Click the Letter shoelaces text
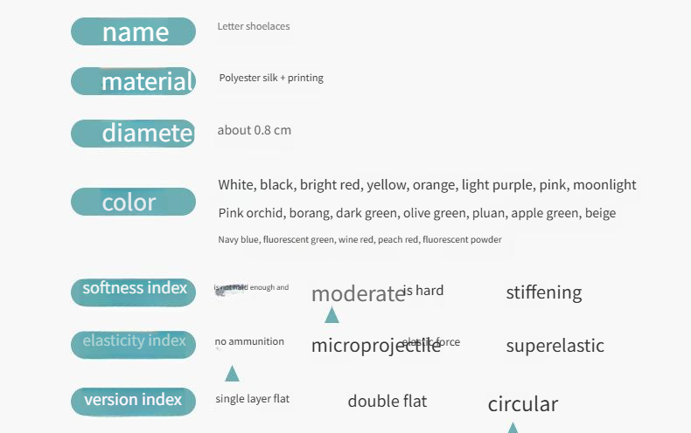The height and width of the screenshot is (433, 691). (254, 26)
